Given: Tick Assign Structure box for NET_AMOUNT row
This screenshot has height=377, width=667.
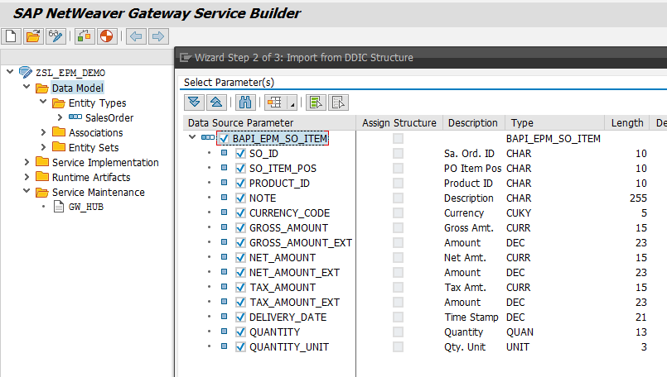Looking at the screenshot, I should [399, 257].
